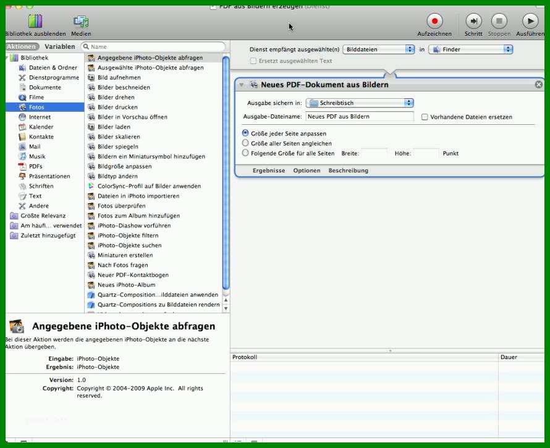This screenshot has width=550, height=448.
Task: Click the scroll down arrow of actions list
Action: [226, 309]
